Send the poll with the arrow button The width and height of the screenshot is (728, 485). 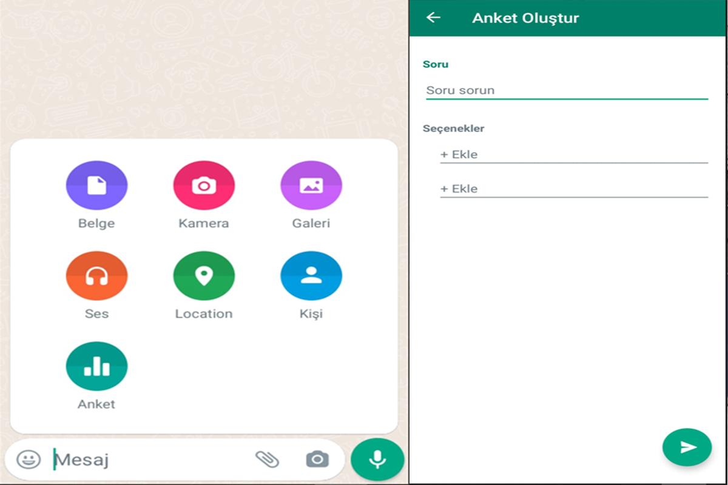point(687,447)
